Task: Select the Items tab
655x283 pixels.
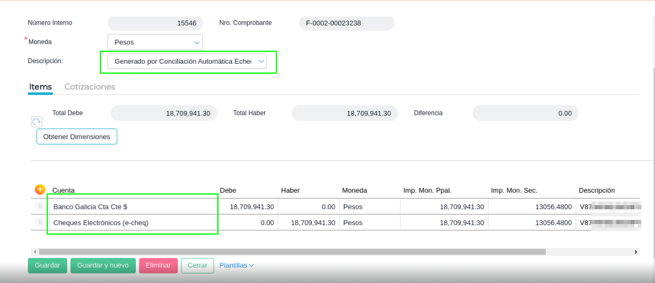Action: tap(41, 87)
